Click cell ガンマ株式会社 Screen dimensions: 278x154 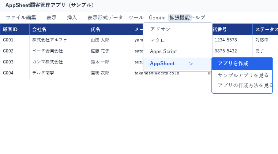(59, 62)
